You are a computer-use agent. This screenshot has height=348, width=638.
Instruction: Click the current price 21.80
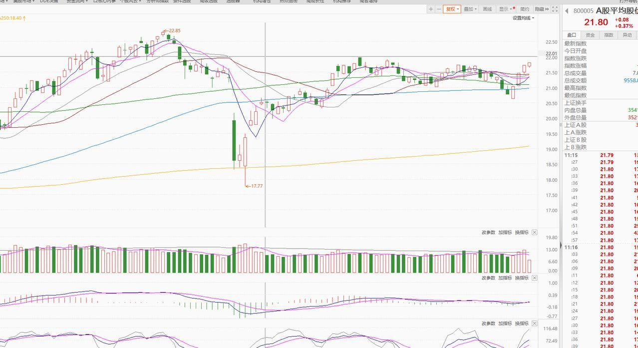click(x=596, y=22)
